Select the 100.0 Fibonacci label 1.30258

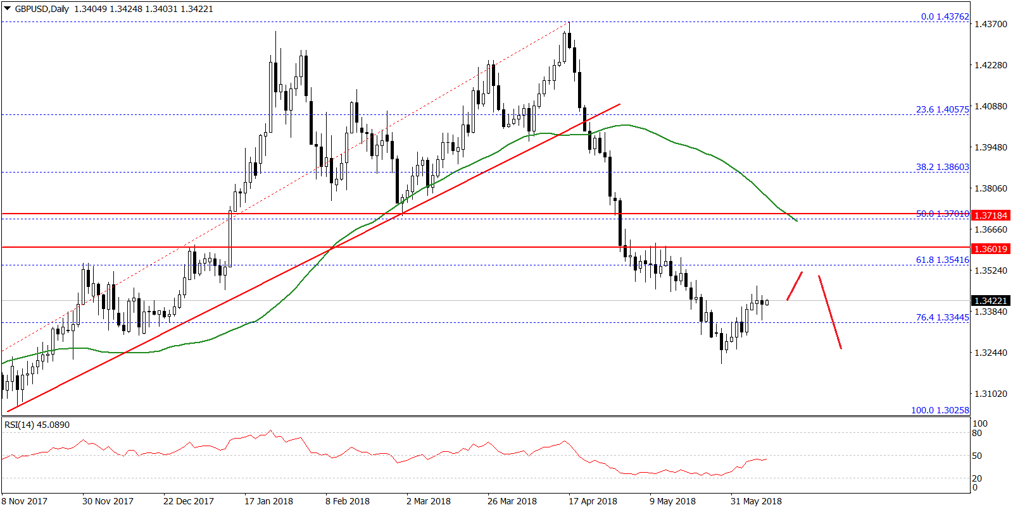(940, 410)
